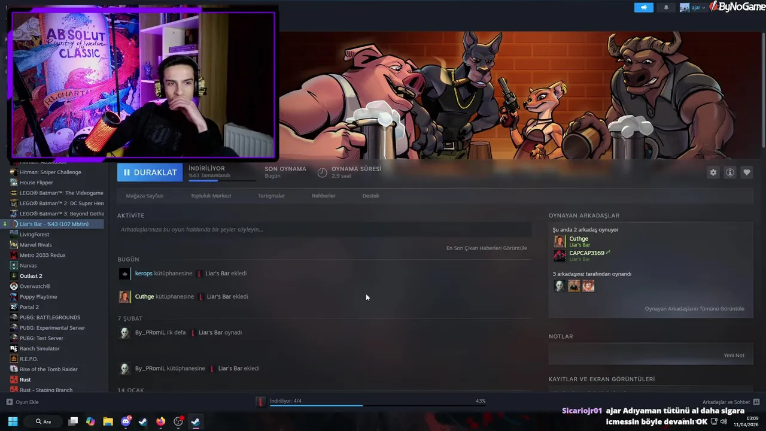Click the R.E.P.O. game icon
Viewport: 766px width, 431px height.
coord(14,359)
